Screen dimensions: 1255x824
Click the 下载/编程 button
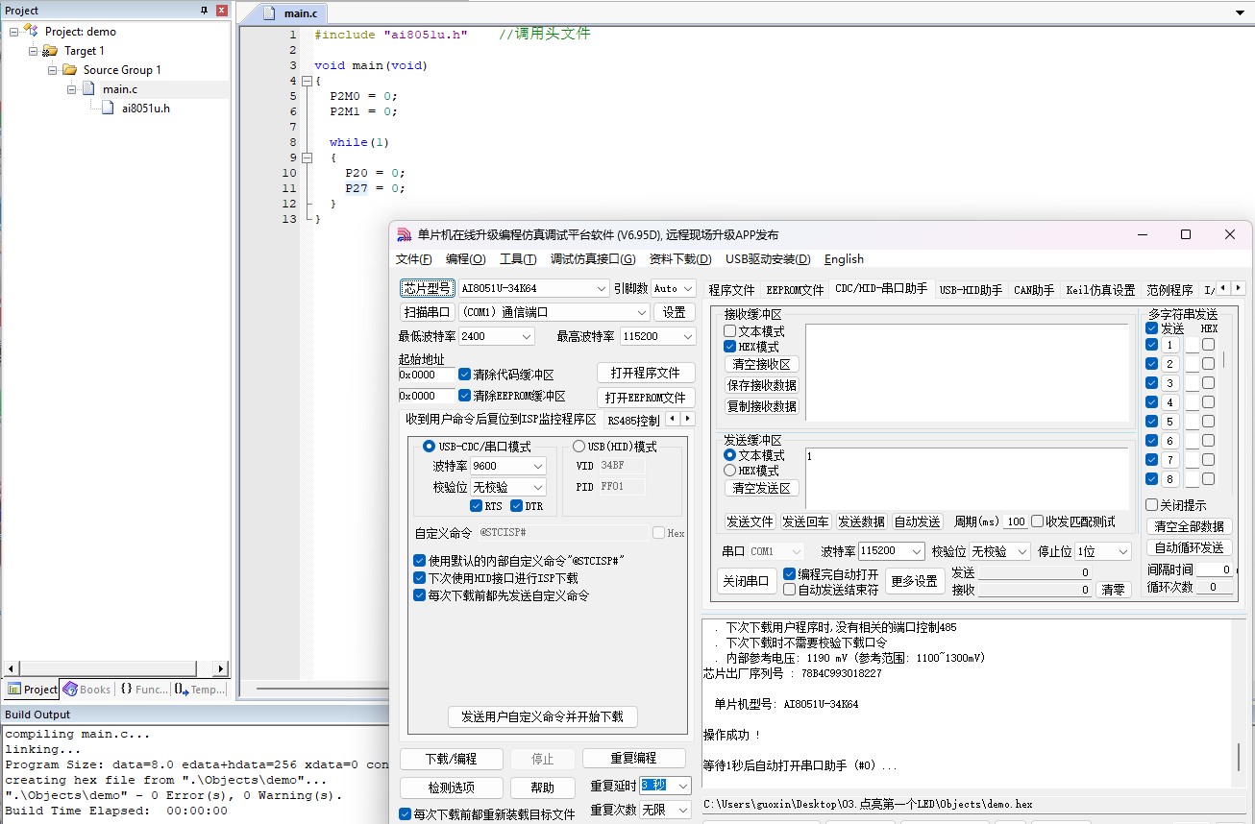pos(451,759)
